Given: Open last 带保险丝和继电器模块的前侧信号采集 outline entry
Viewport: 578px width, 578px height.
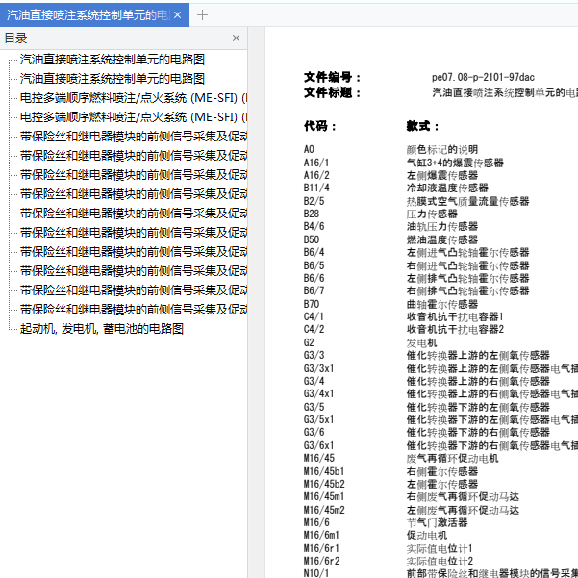Looking at the screenshot, I should coord(134,310).
